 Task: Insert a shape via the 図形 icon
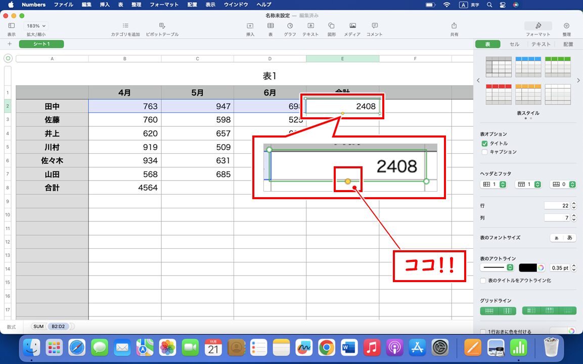[x=331, y=26]
